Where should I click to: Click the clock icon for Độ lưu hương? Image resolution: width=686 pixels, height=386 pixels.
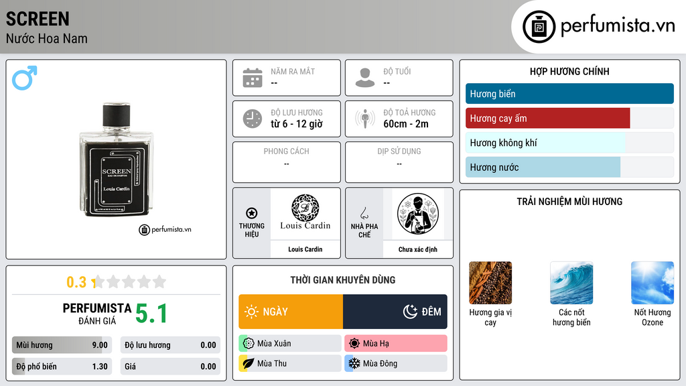pyautogui.click(x=253, y=119)
